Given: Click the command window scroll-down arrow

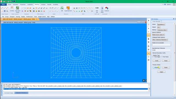Looking at the screenshot, I should click(149, 91).
